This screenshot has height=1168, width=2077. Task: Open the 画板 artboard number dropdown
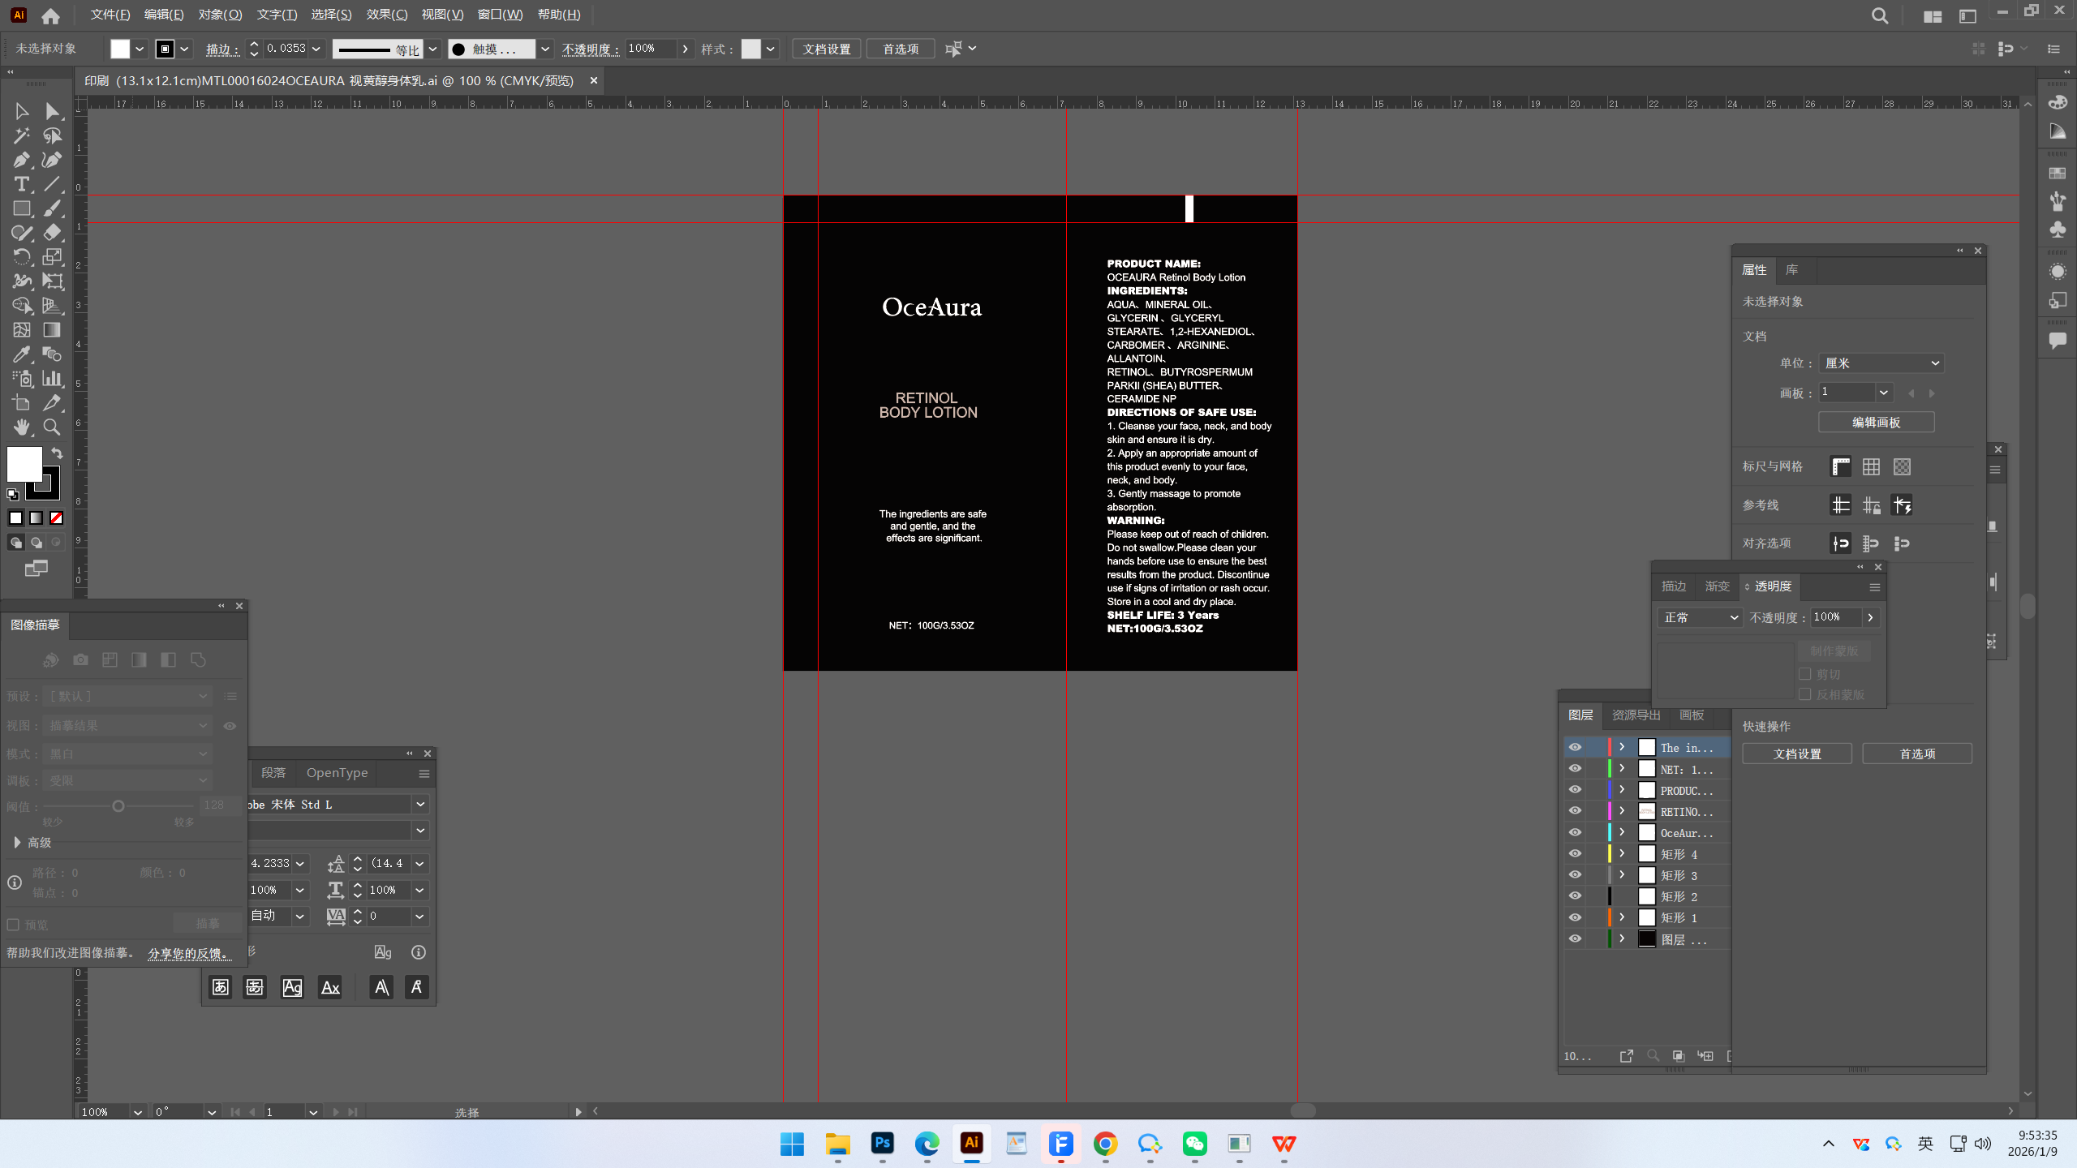point(1884,393)
